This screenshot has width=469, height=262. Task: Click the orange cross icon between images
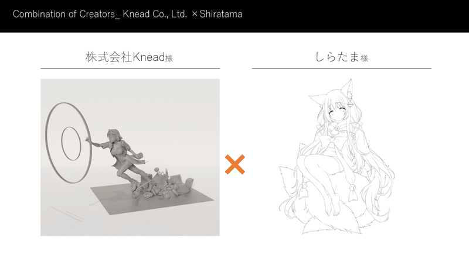235,164
